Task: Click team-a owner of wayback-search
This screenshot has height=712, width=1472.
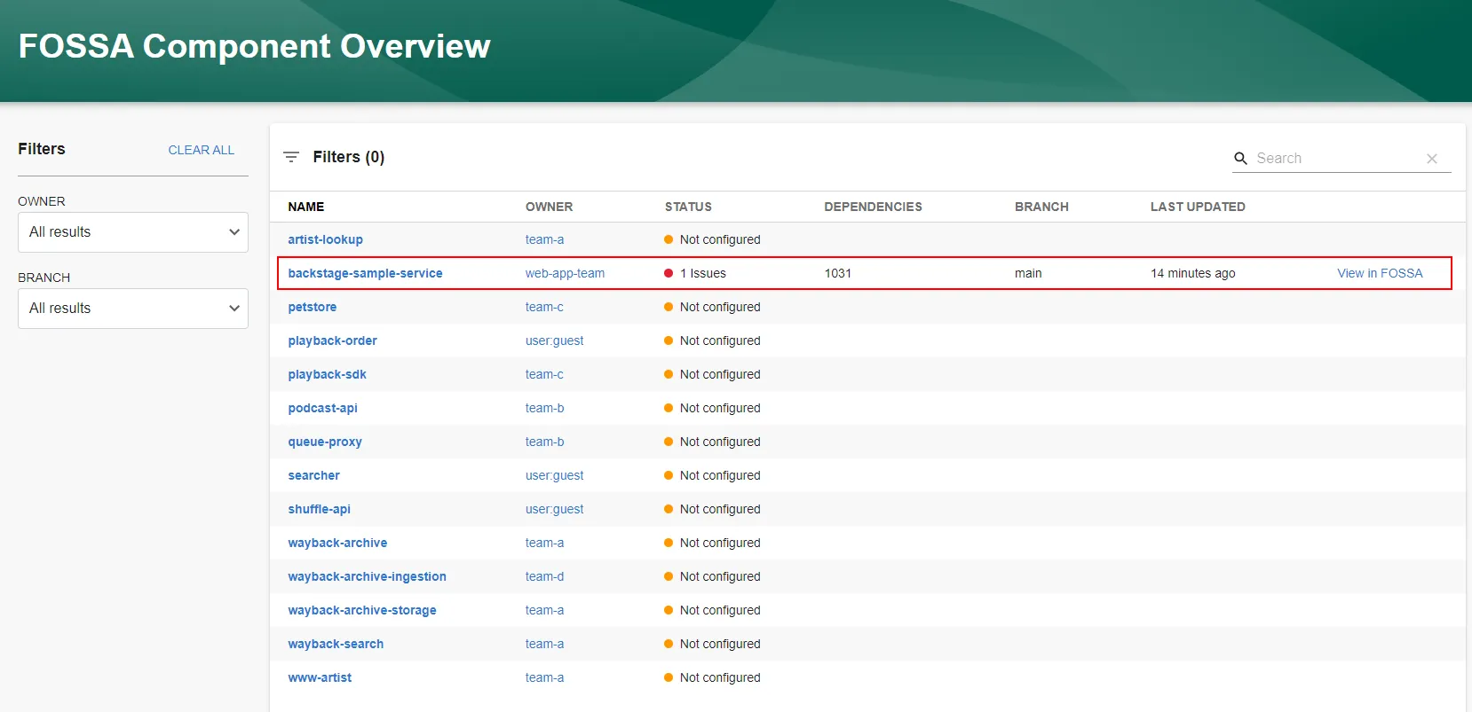Action: (x=544, y=644)
